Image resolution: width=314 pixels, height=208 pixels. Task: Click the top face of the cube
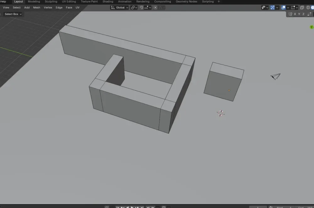pos(227,70)
